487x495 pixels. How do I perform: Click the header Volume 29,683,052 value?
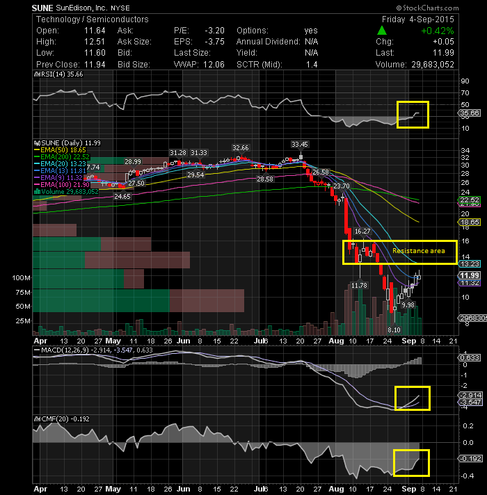(432, 65)
